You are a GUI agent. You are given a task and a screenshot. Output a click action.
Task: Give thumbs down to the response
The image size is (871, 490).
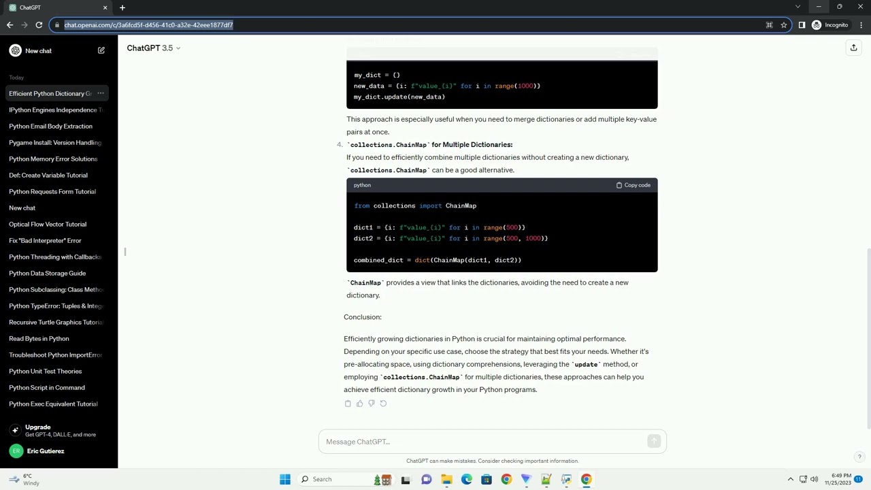[x=371, y=404]
